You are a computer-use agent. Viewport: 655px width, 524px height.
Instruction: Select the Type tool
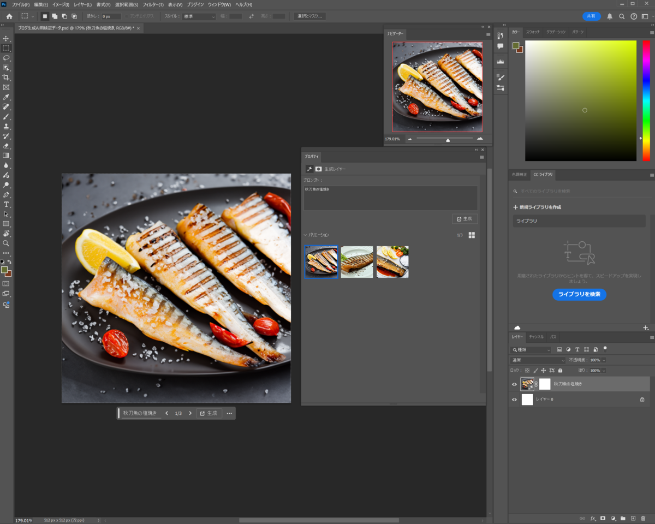click(6, 205)
